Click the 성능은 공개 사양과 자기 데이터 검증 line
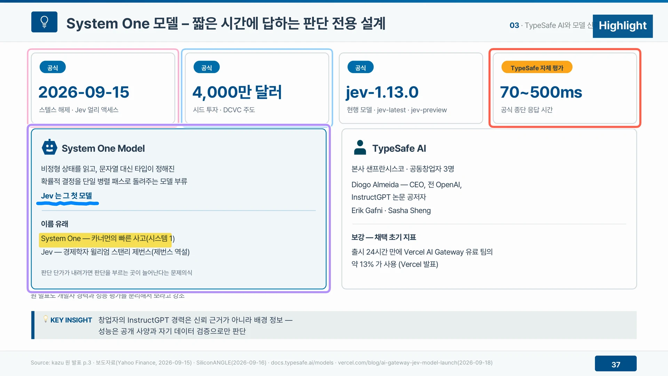This screenshot has height=376, width=668. click(172, 331)
